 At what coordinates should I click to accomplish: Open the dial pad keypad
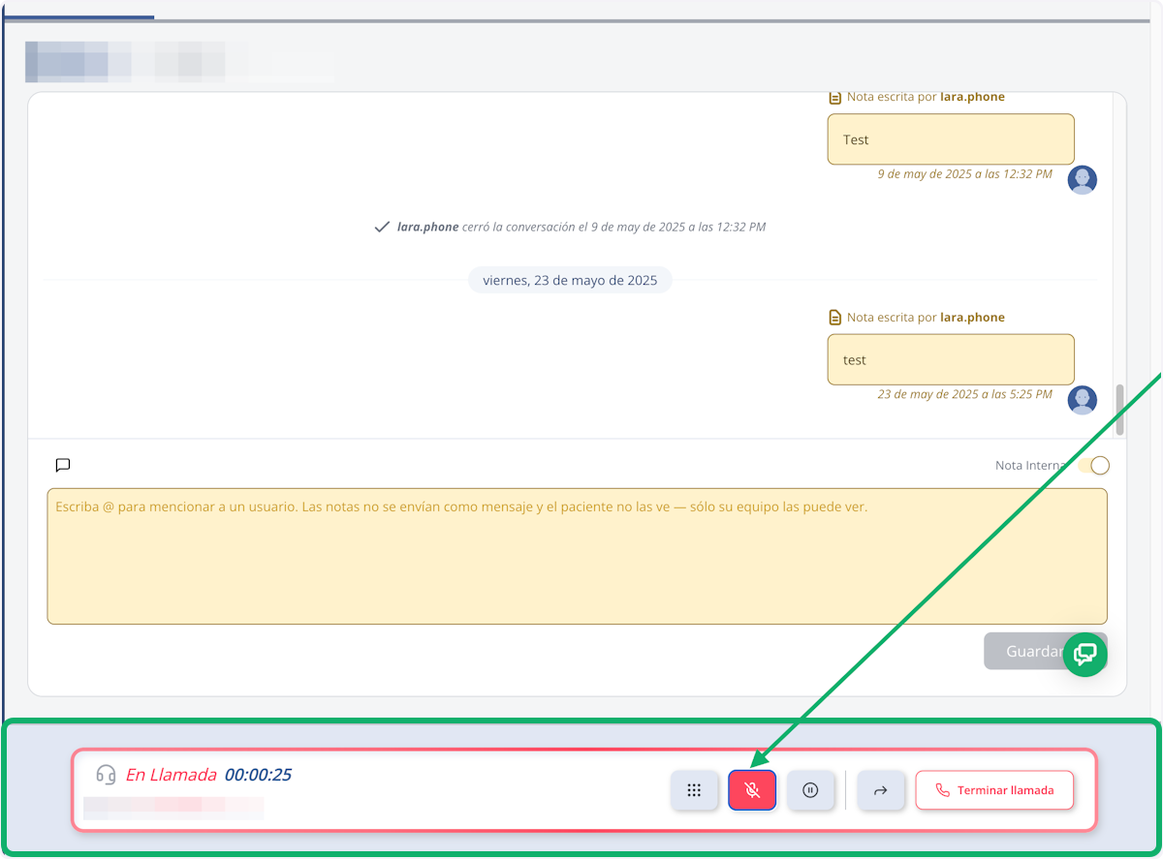[694, 790]
